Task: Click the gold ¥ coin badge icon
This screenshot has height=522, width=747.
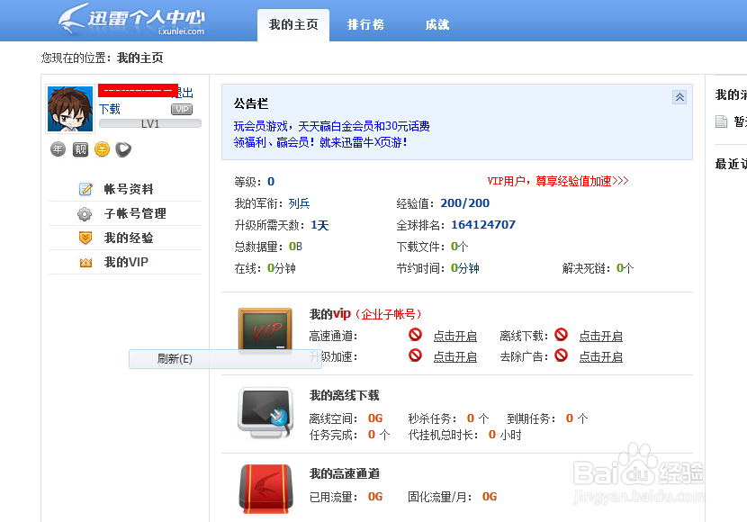Action: click(102, 149)
